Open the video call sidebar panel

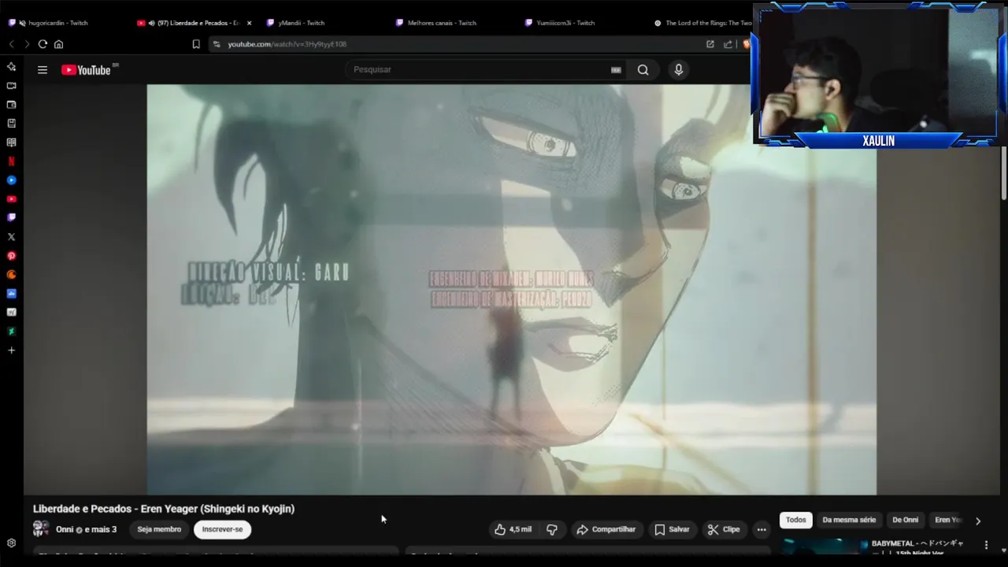11,86
